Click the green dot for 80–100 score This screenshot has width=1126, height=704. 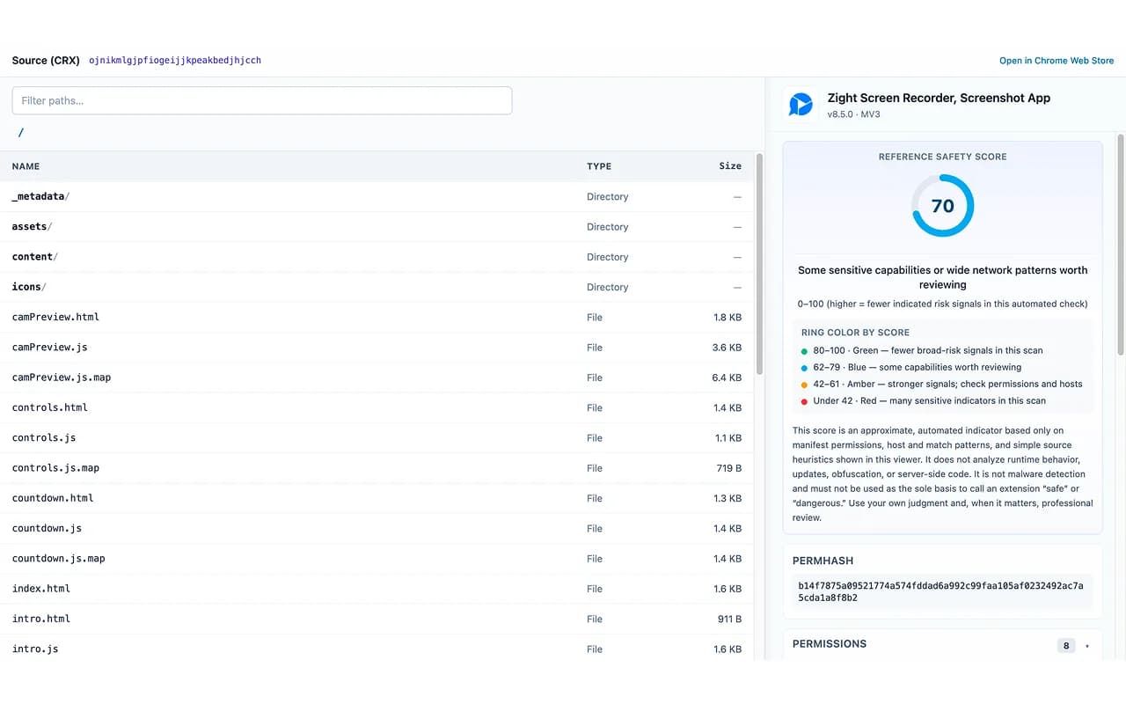(805, 351)
